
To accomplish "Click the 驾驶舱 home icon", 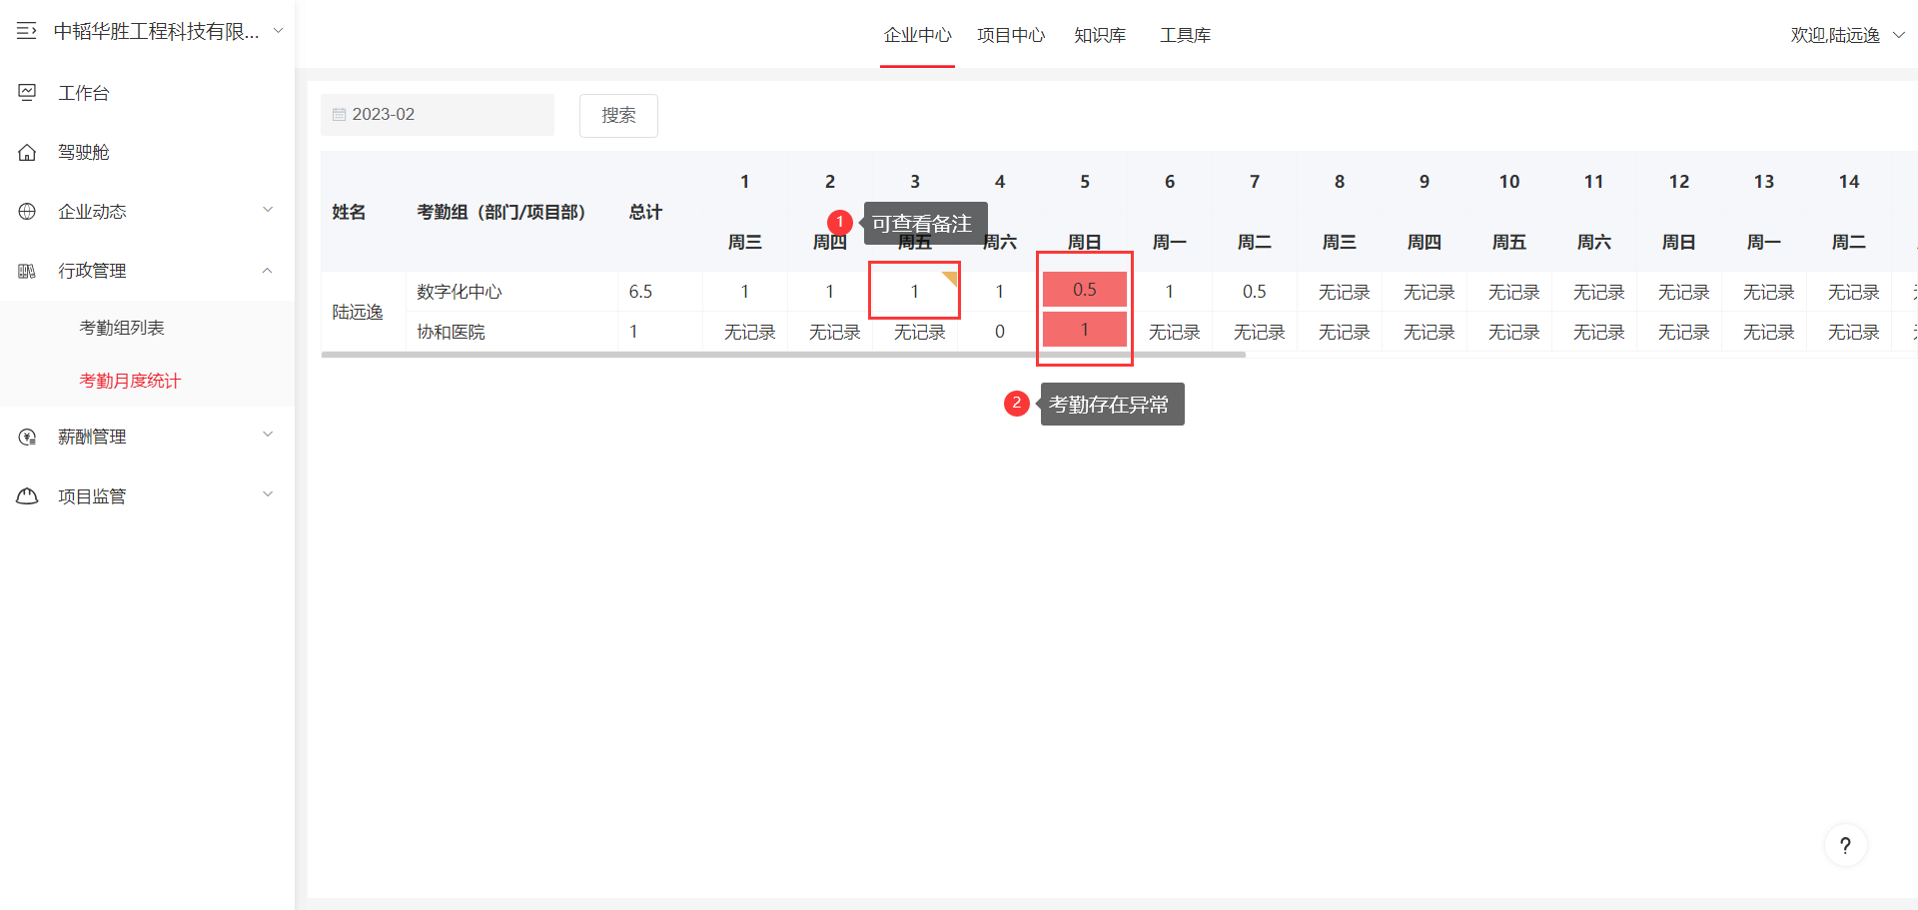I will pos(27,152).
